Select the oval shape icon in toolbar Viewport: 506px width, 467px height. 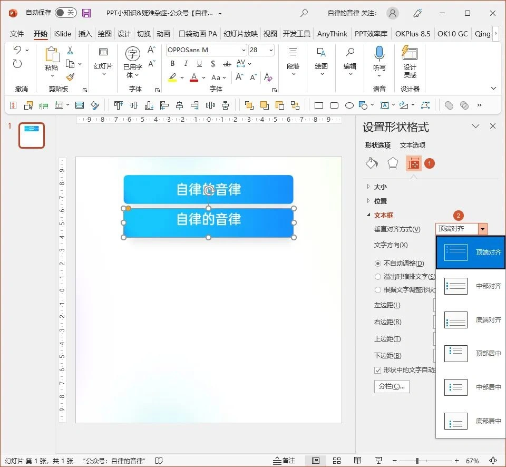click(349, 105)
